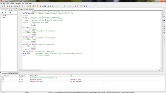
Task: Click the Redo arrow icon
Action: (x=25, y=6)
